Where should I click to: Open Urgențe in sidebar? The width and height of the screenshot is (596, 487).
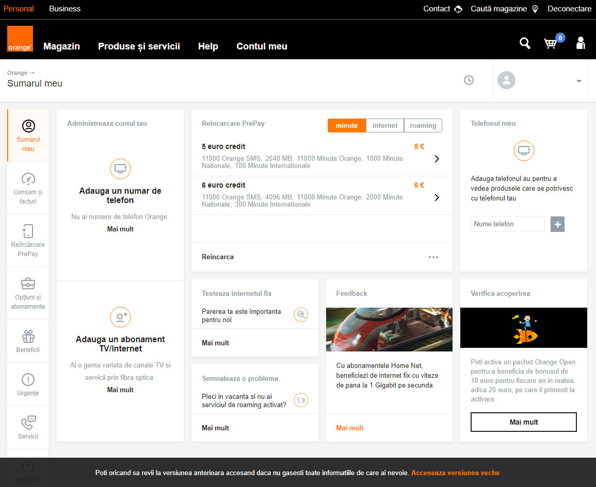28,384
